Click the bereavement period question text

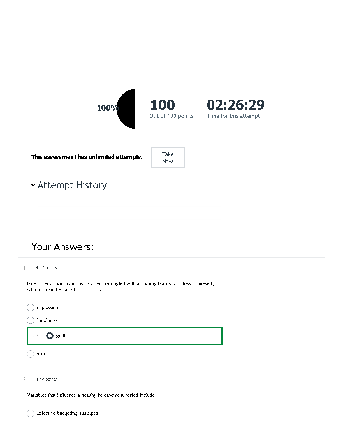(x=91, y=395)
